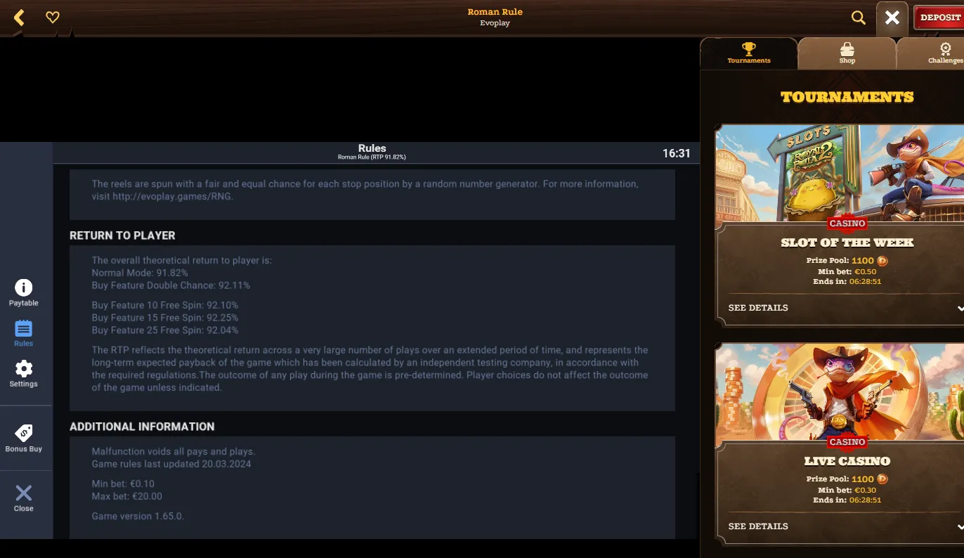Open the Slot of the Week banner image
The height and width of the screenshot is (558, 964).
point(840,174)
